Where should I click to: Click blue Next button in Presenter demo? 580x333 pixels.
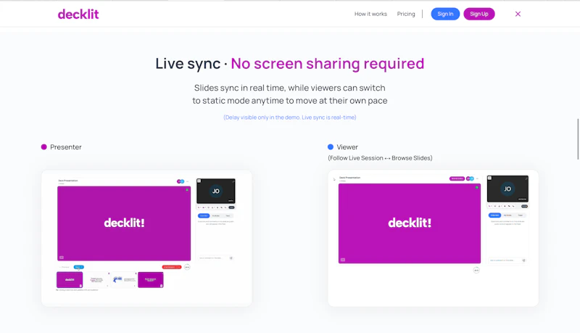pos(79,267)
